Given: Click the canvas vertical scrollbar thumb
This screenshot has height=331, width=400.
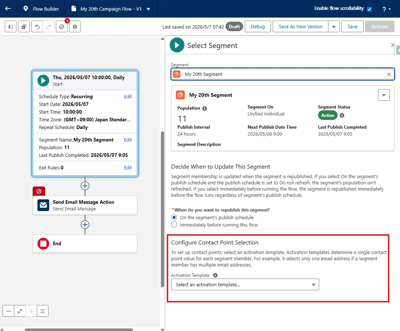Looking at the screenshot, I should tap(162, 209).
